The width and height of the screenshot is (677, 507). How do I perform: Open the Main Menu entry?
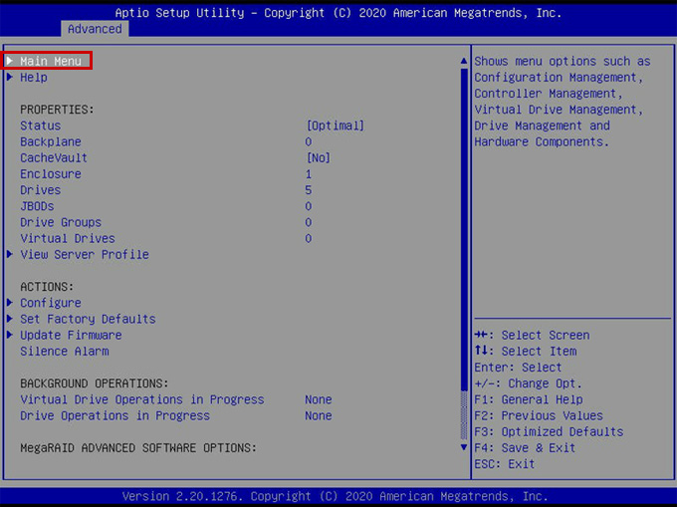point(51,62)
